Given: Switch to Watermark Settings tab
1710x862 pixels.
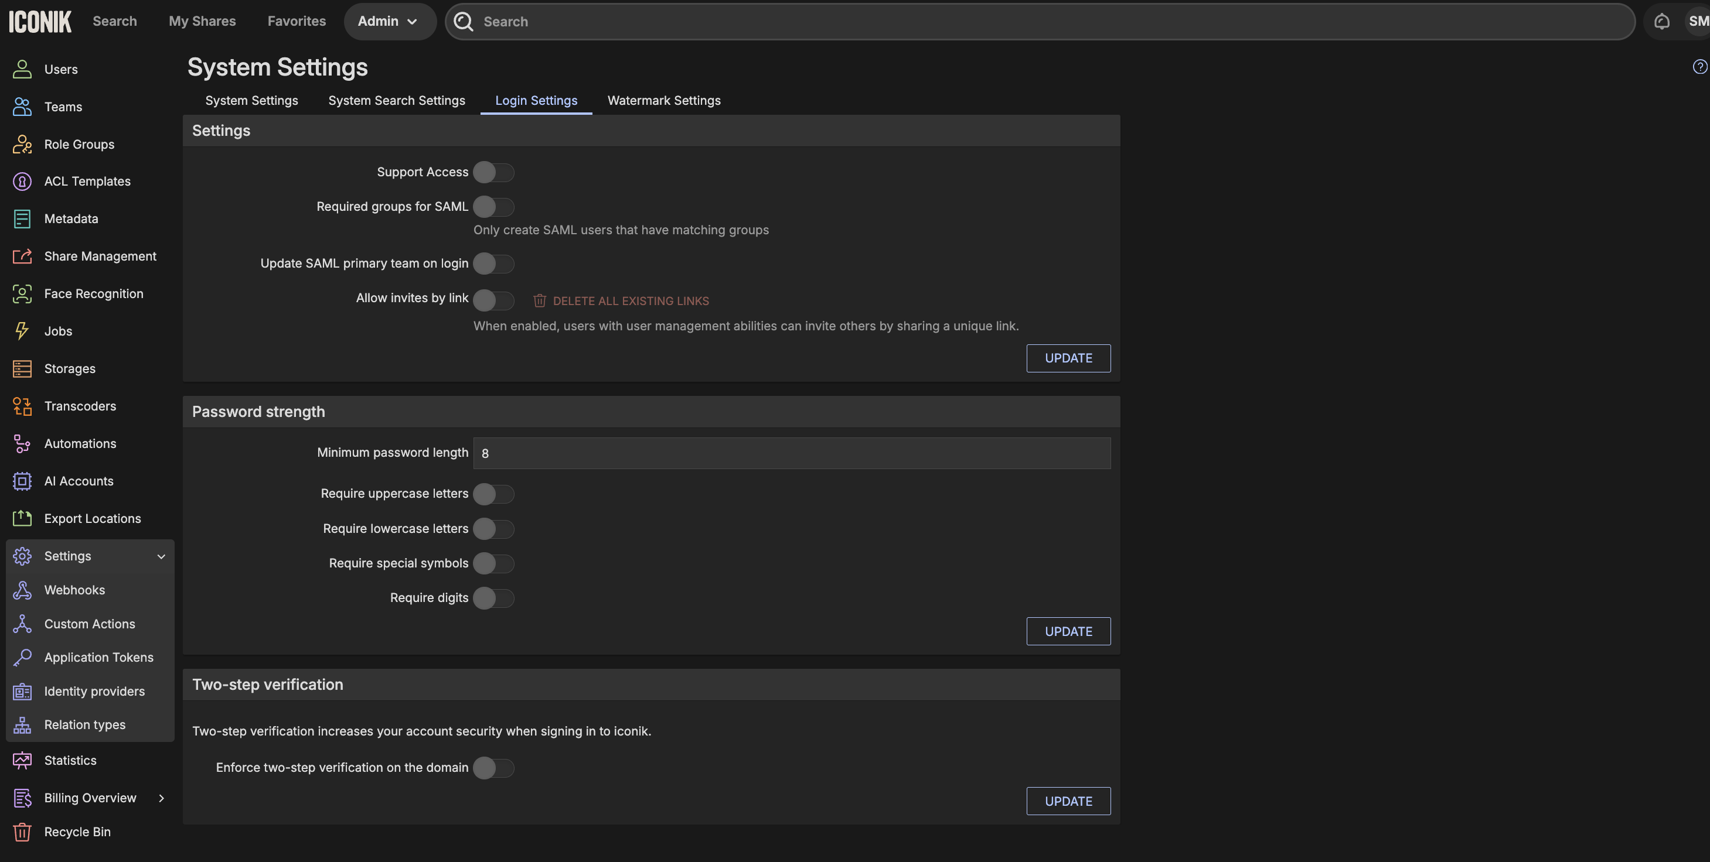Looking at the screenshot, I should tap(663, 100).
